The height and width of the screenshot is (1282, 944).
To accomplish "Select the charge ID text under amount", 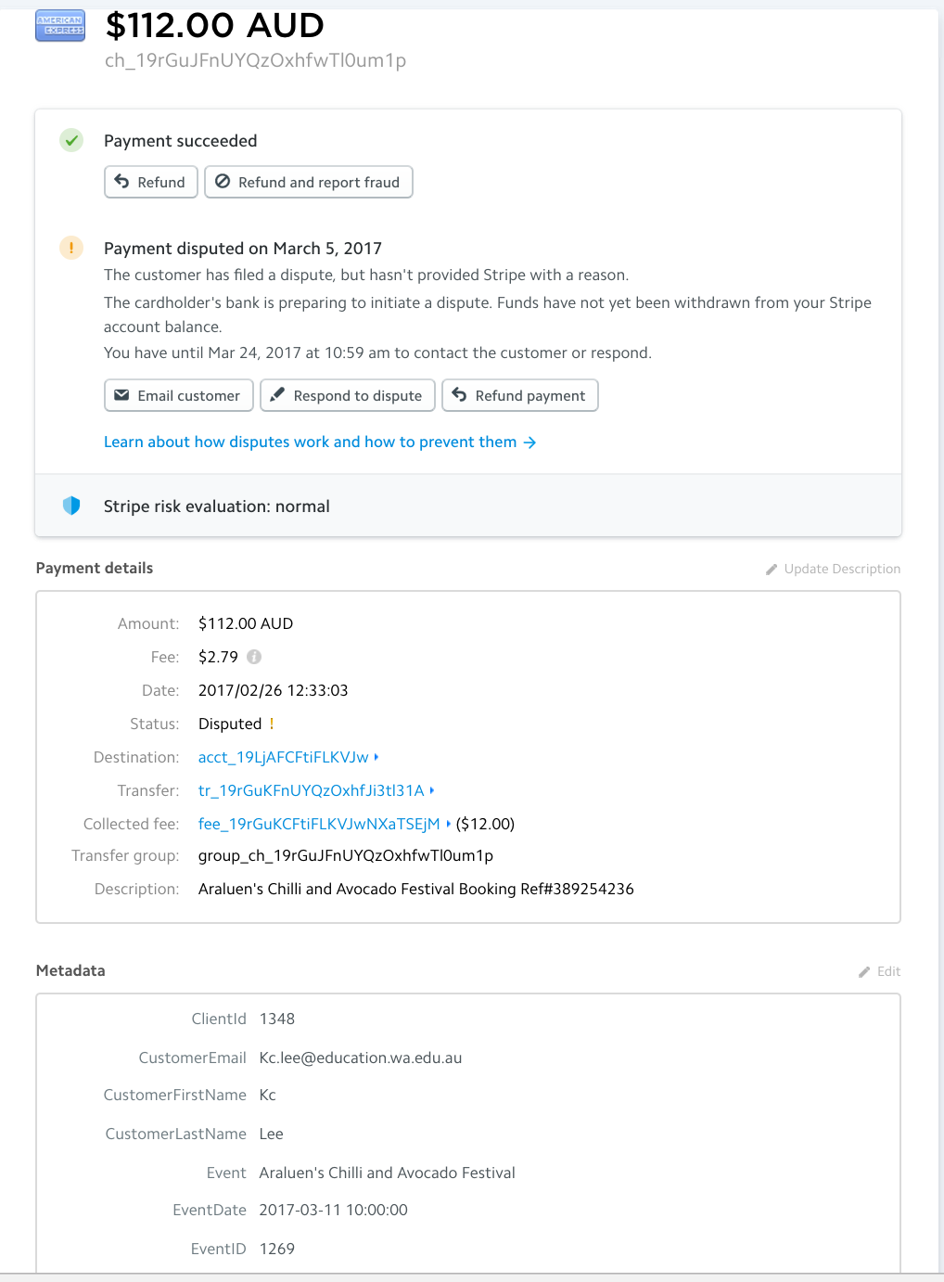I will (255, 60).
